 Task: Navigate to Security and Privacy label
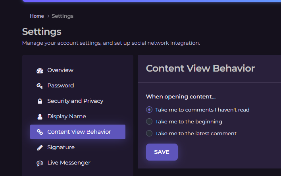click(x=75, y=101)
